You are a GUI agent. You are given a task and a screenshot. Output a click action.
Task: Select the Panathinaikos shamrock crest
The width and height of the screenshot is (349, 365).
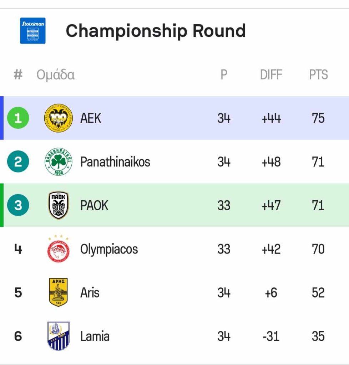pos(58,161)
